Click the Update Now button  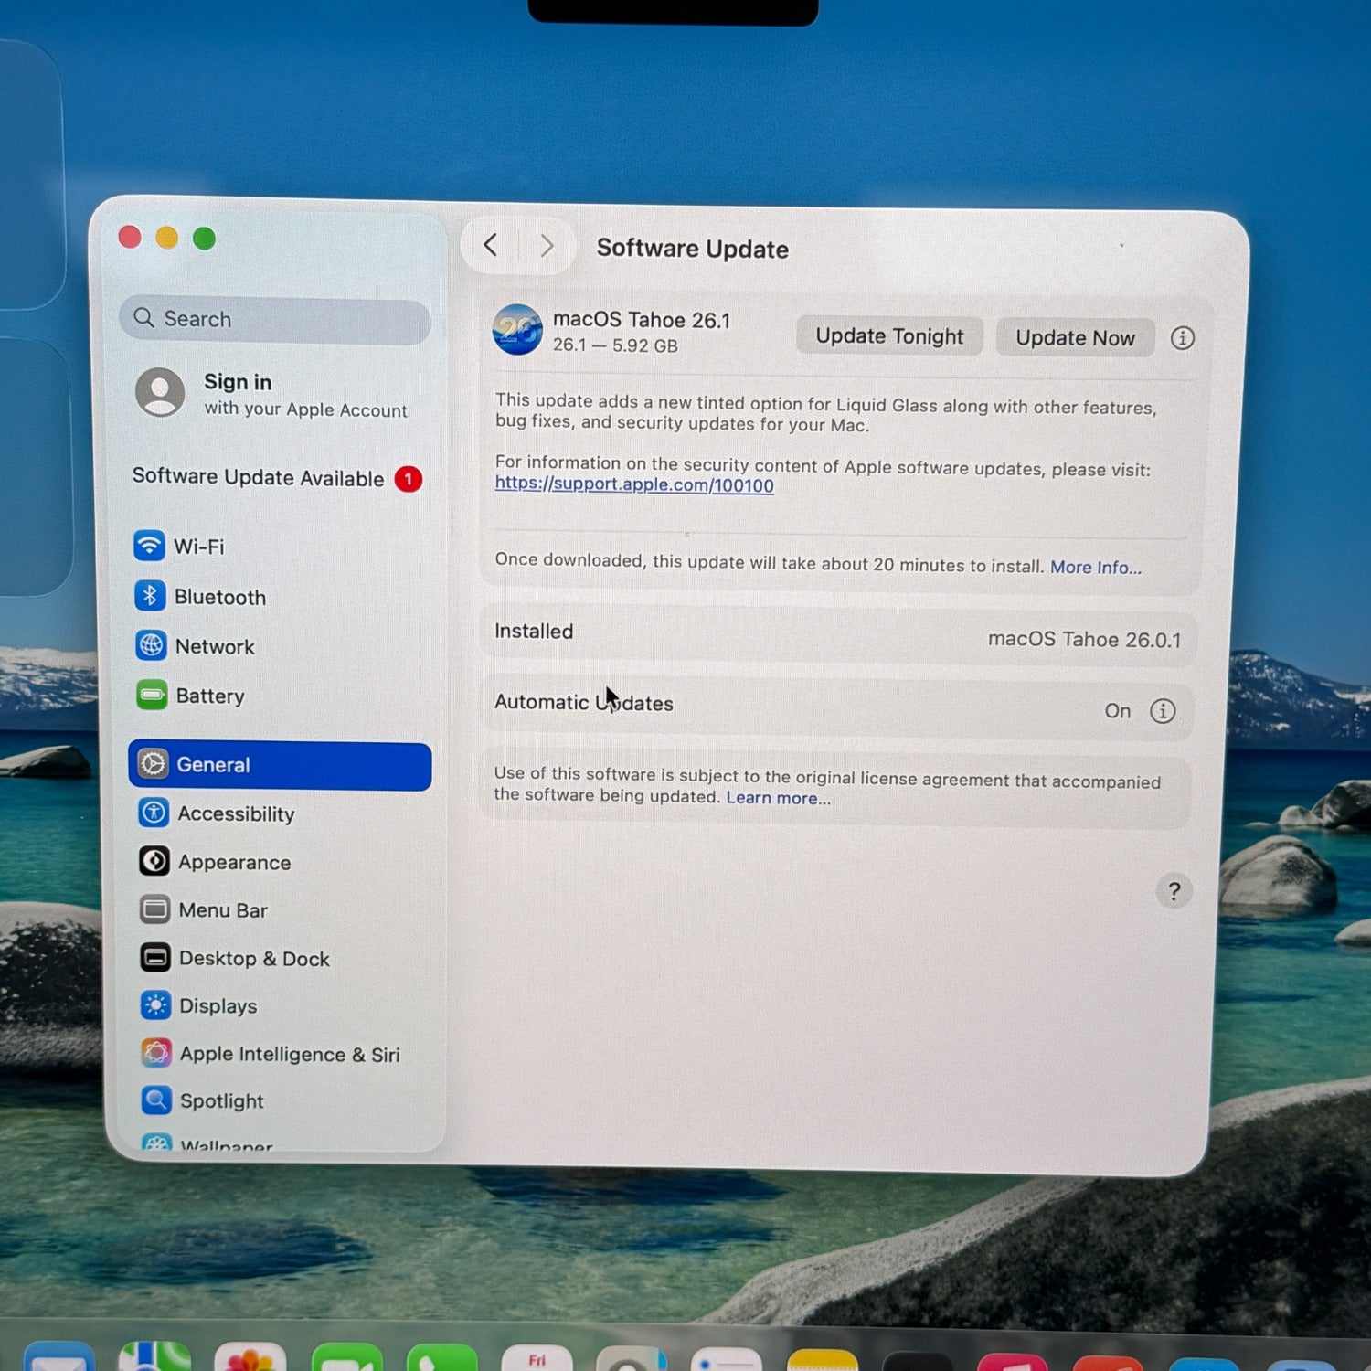coord(1075,338)
